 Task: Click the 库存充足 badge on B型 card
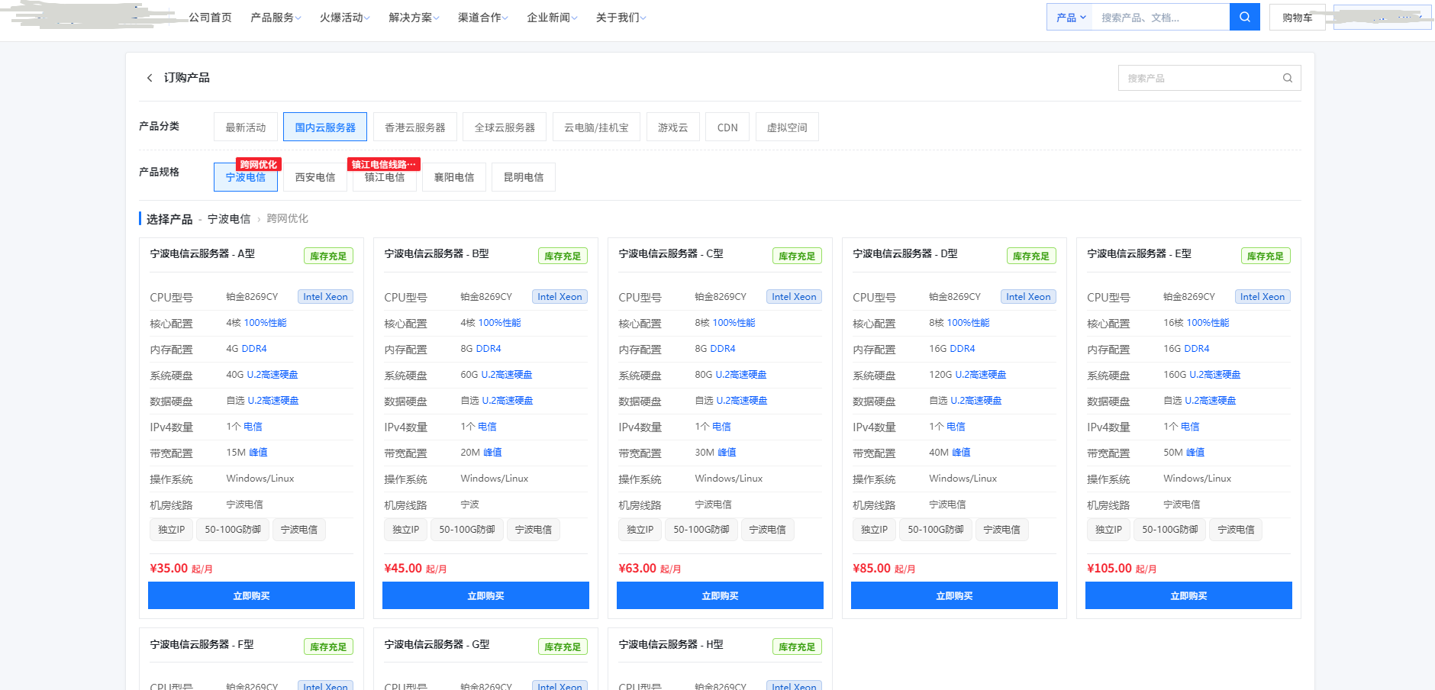[563, 256]
